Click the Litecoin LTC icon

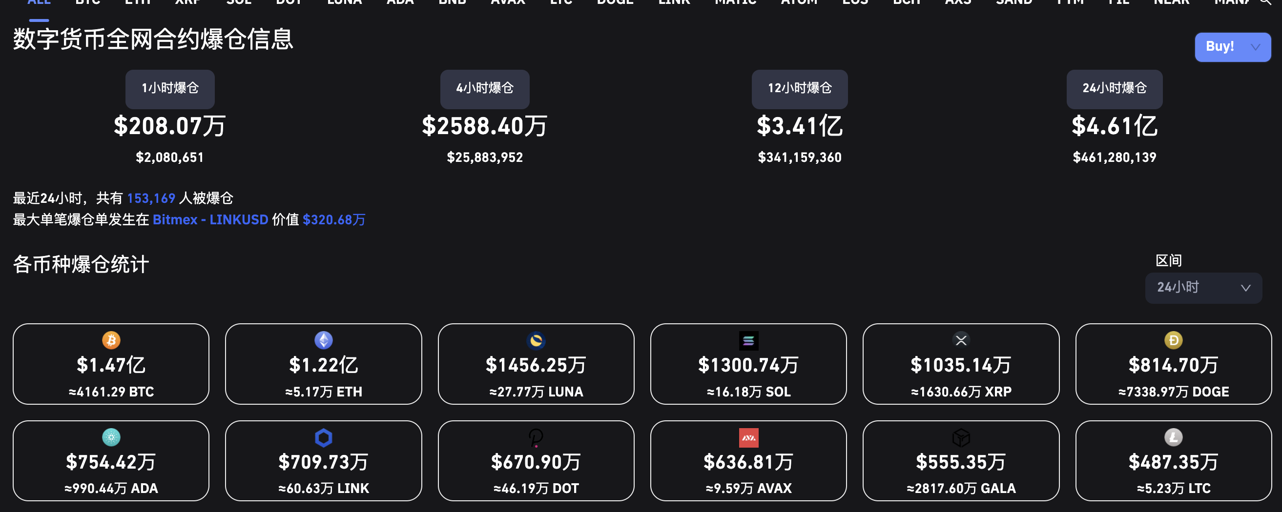pyautogui.click(x=1174, y=437)
